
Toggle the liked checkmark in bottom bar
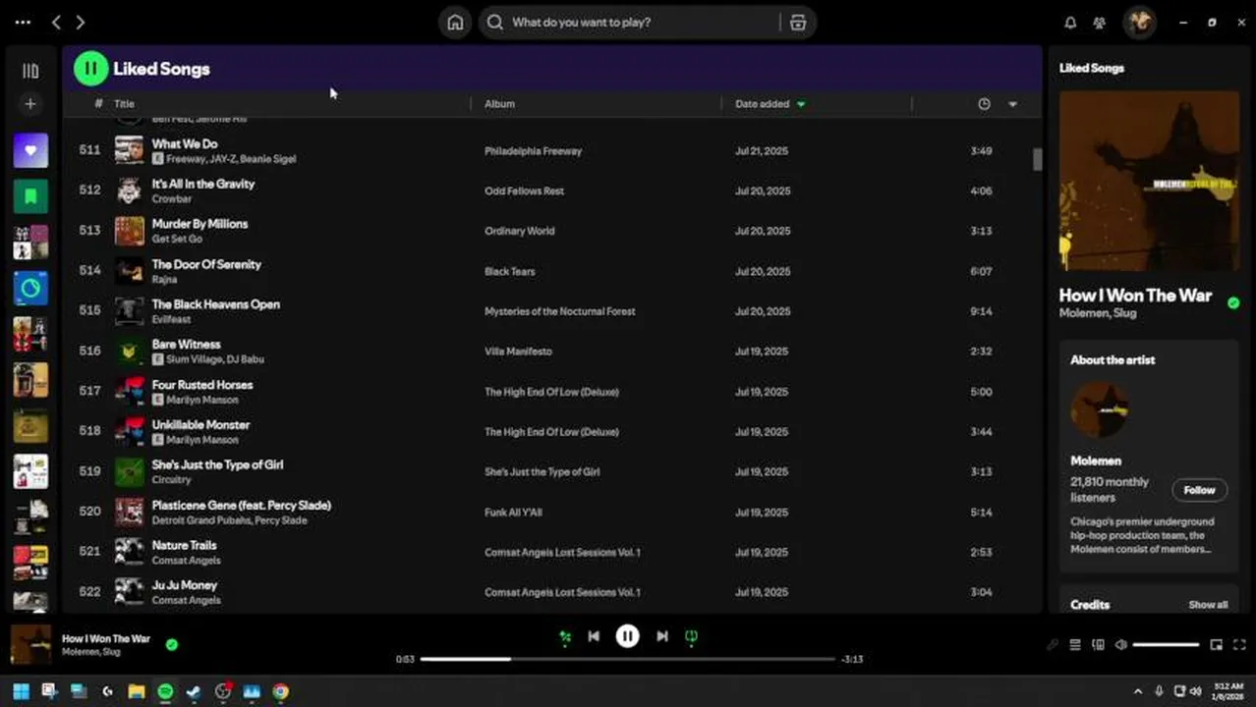coord(172,645)
